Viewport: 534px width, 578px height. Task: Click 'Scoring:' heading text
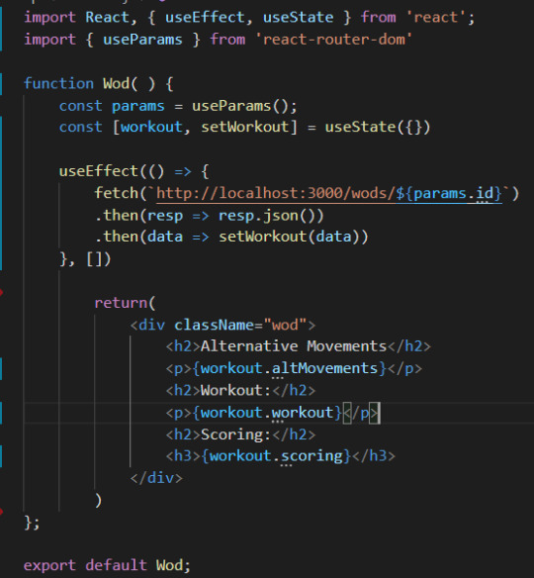pyautogui.click(x=235, y=434)
